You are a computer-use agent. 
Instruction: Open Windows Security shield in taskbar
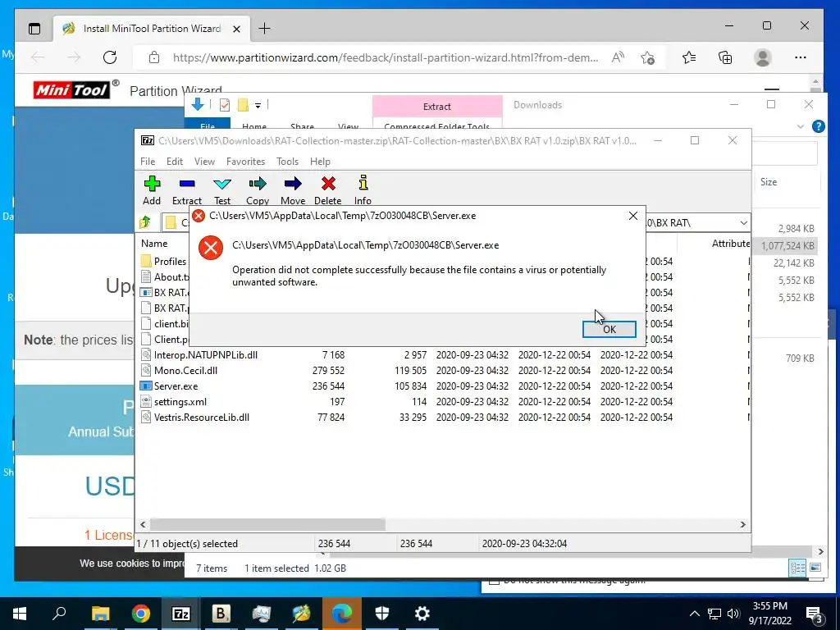382,613
